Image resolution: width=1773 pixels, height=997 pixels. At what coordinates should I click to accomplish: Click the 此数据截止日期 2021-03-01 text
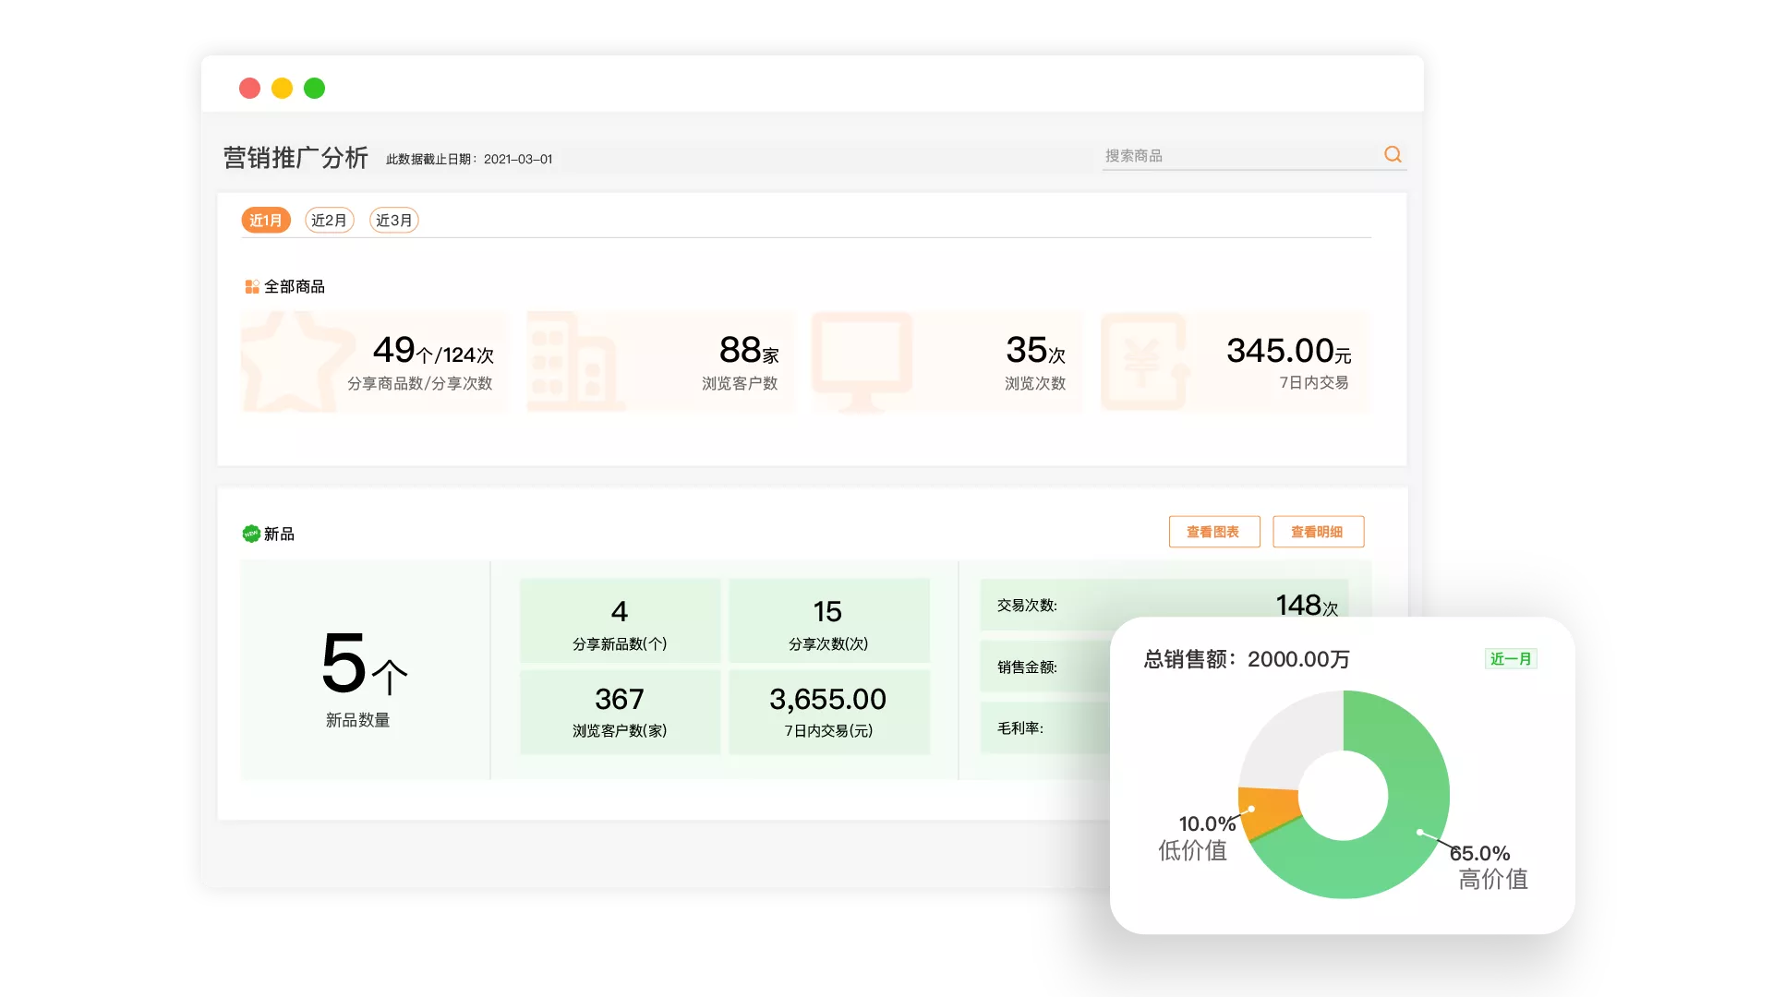click(469, 159)
